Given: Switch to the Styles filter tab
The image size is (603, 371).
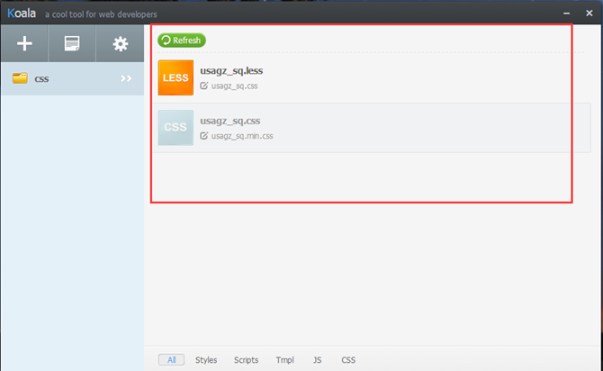Looking at the screenshot, I should point(206,360).
